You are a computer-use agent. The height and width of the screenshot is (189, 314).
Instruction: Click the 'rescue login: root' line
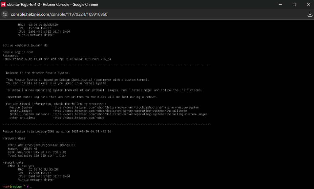pyautogui.click(x=18, y=52)
